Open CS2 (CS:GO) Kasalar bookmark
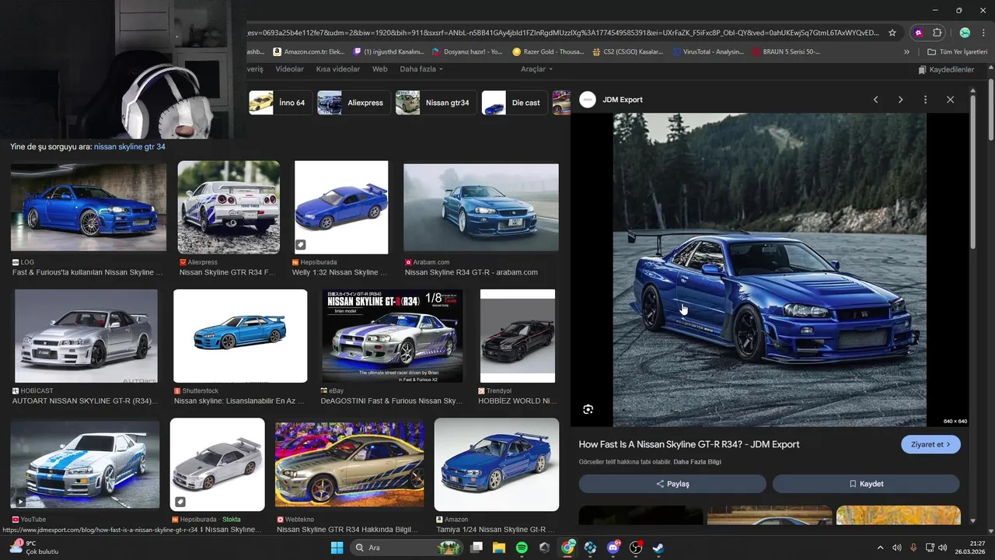 [x=628, y=52]
